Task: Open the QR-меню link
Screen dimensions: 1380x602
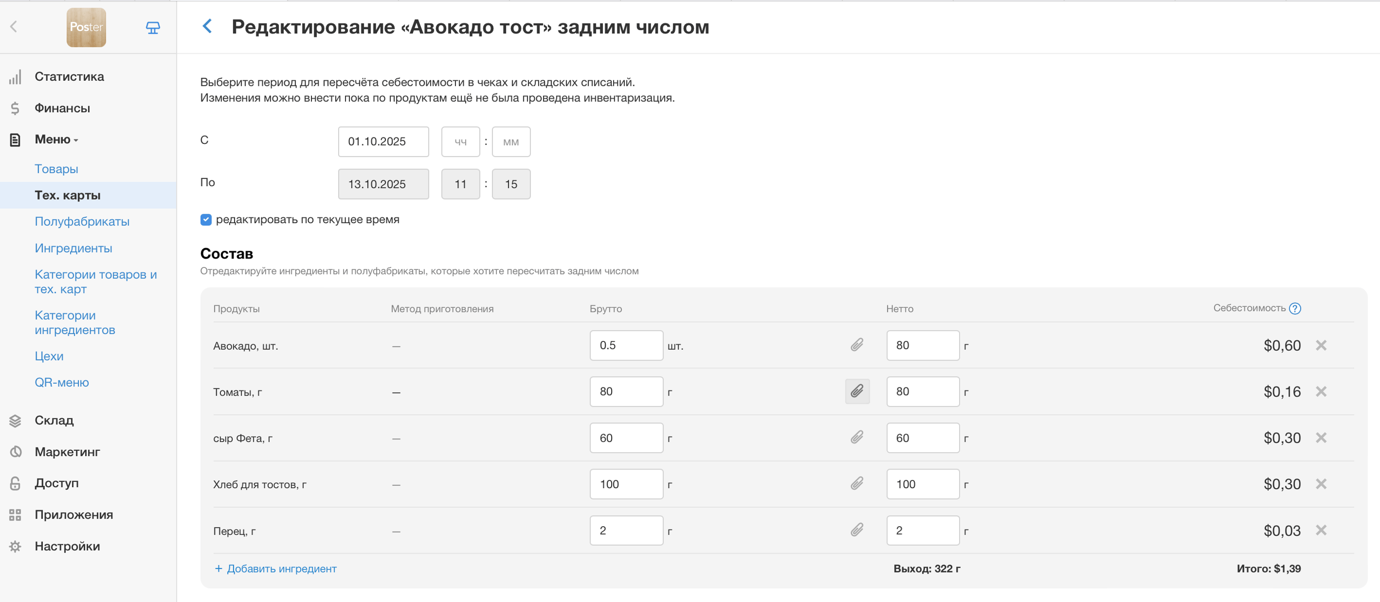Action: (62, 382)
